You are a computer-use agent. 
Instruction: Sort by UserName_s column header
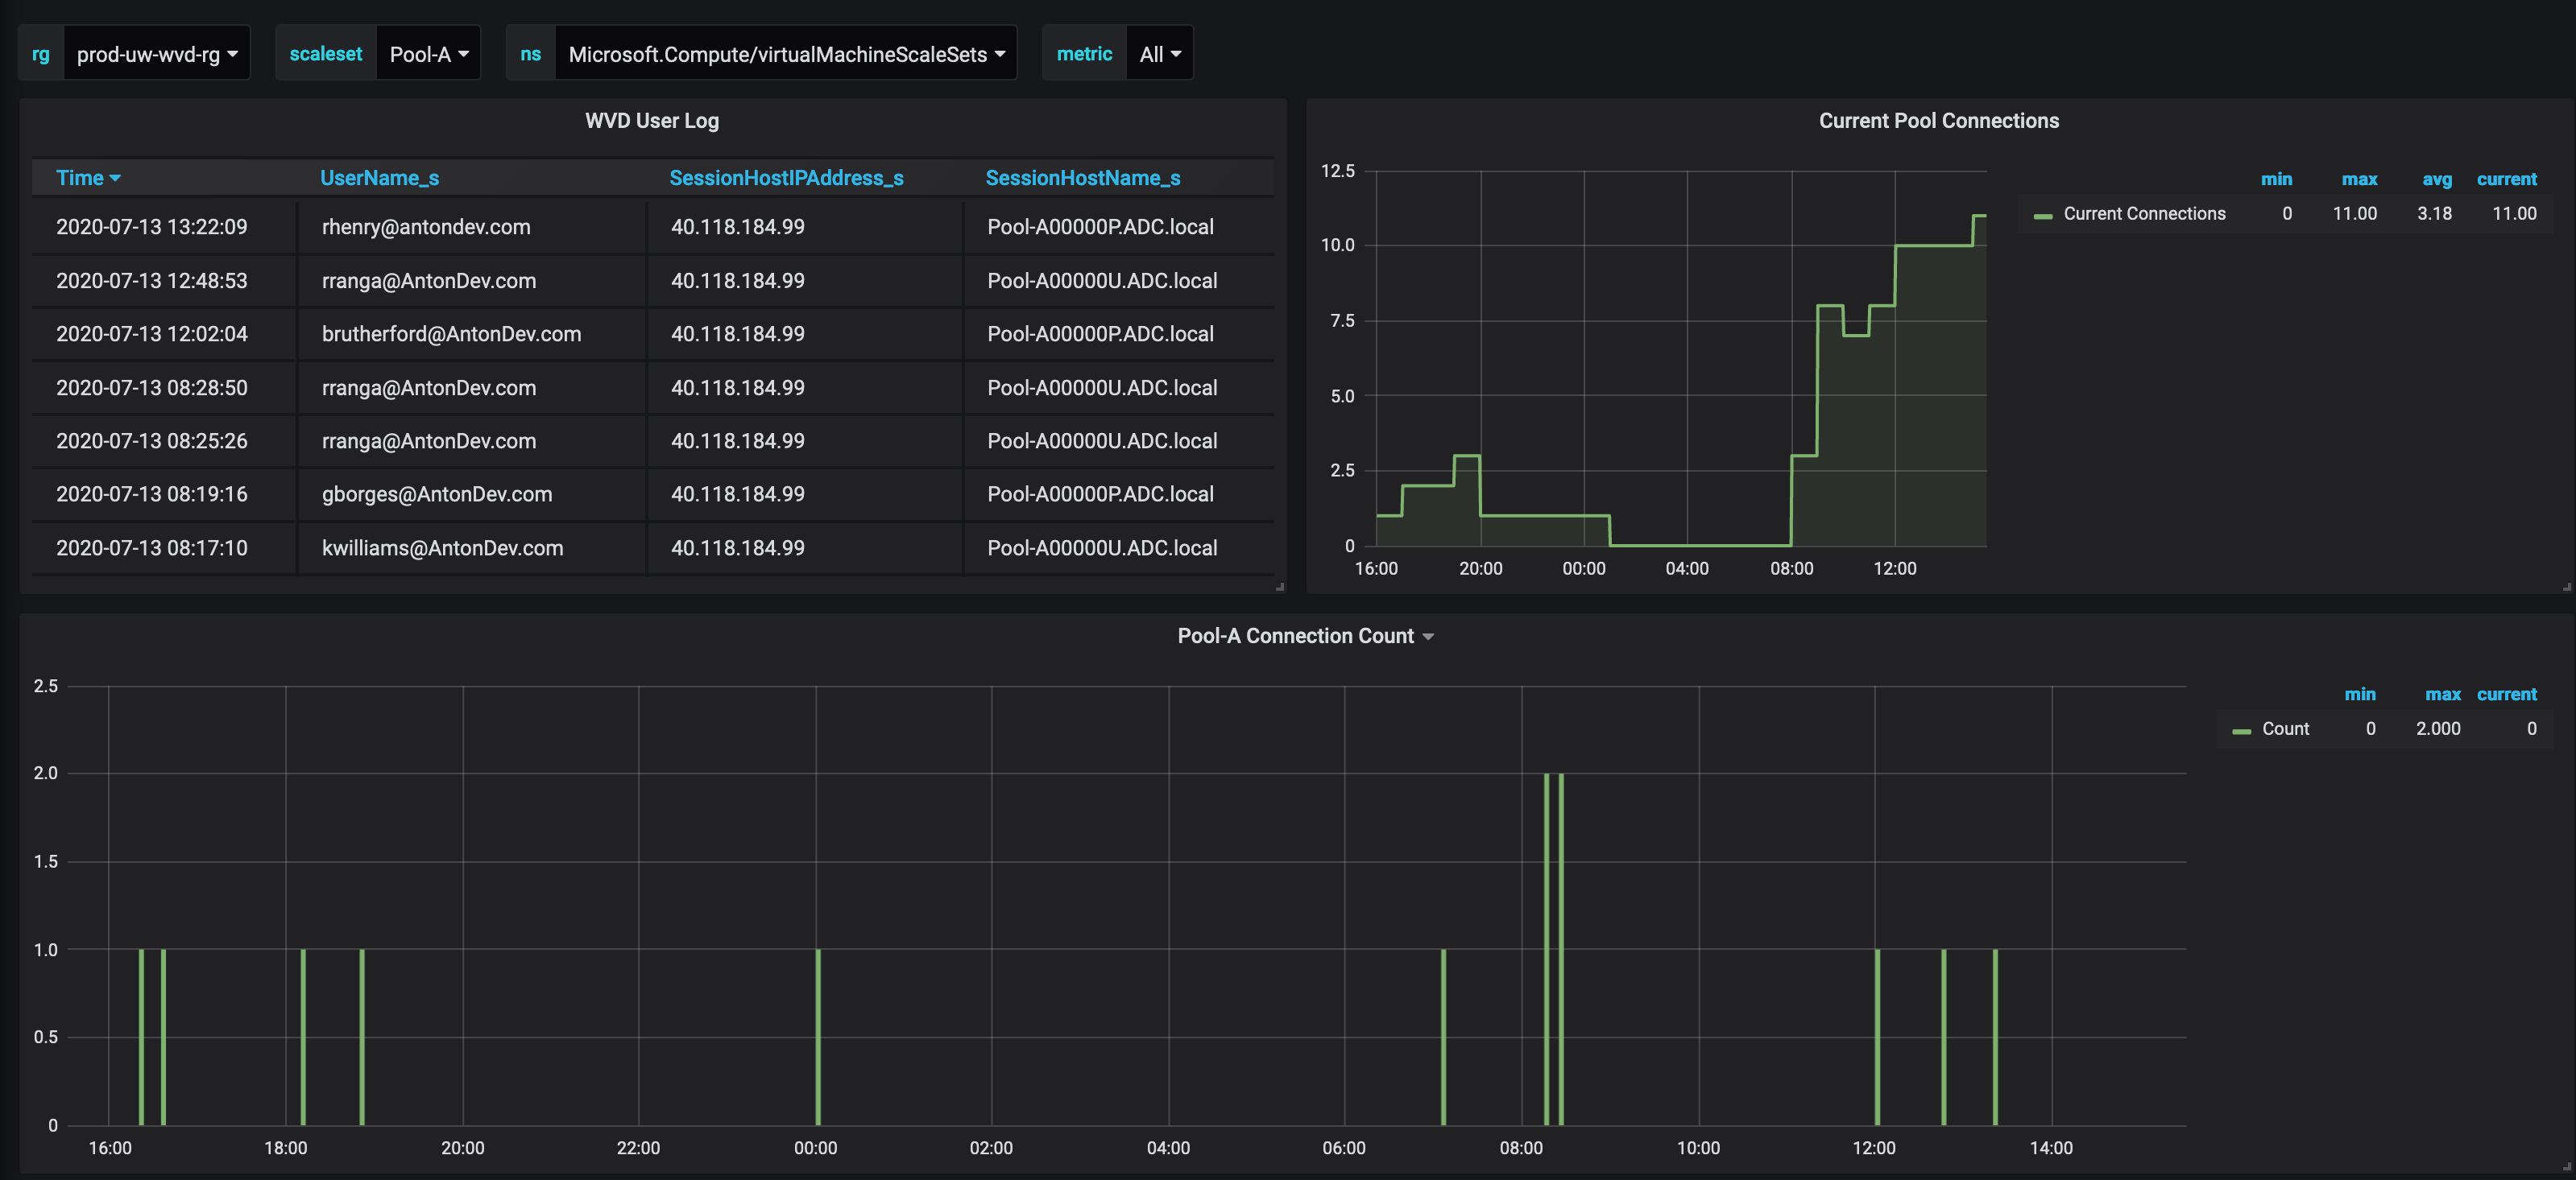tap(379, 178)
